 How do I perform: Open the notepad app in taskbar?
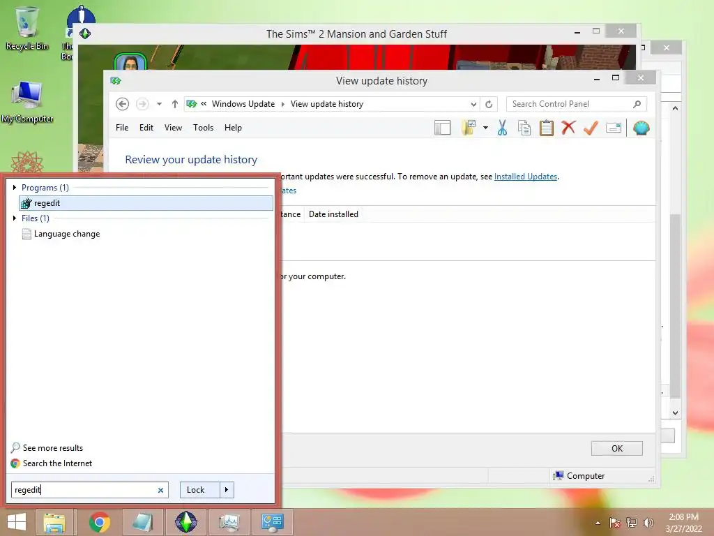pos(142,522)
